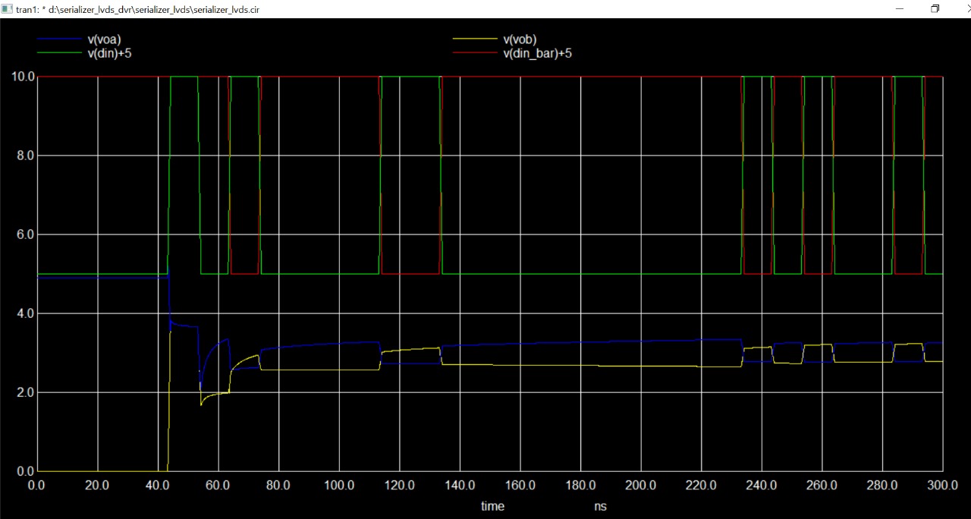Select the v(din_bar)+5 legend label
Image resolution: width=971 pixels, height=519 pixels.
[537, 54]
